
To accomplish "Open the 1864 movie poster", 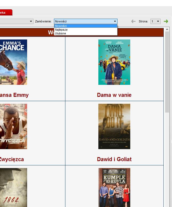I will coord(13,188).
